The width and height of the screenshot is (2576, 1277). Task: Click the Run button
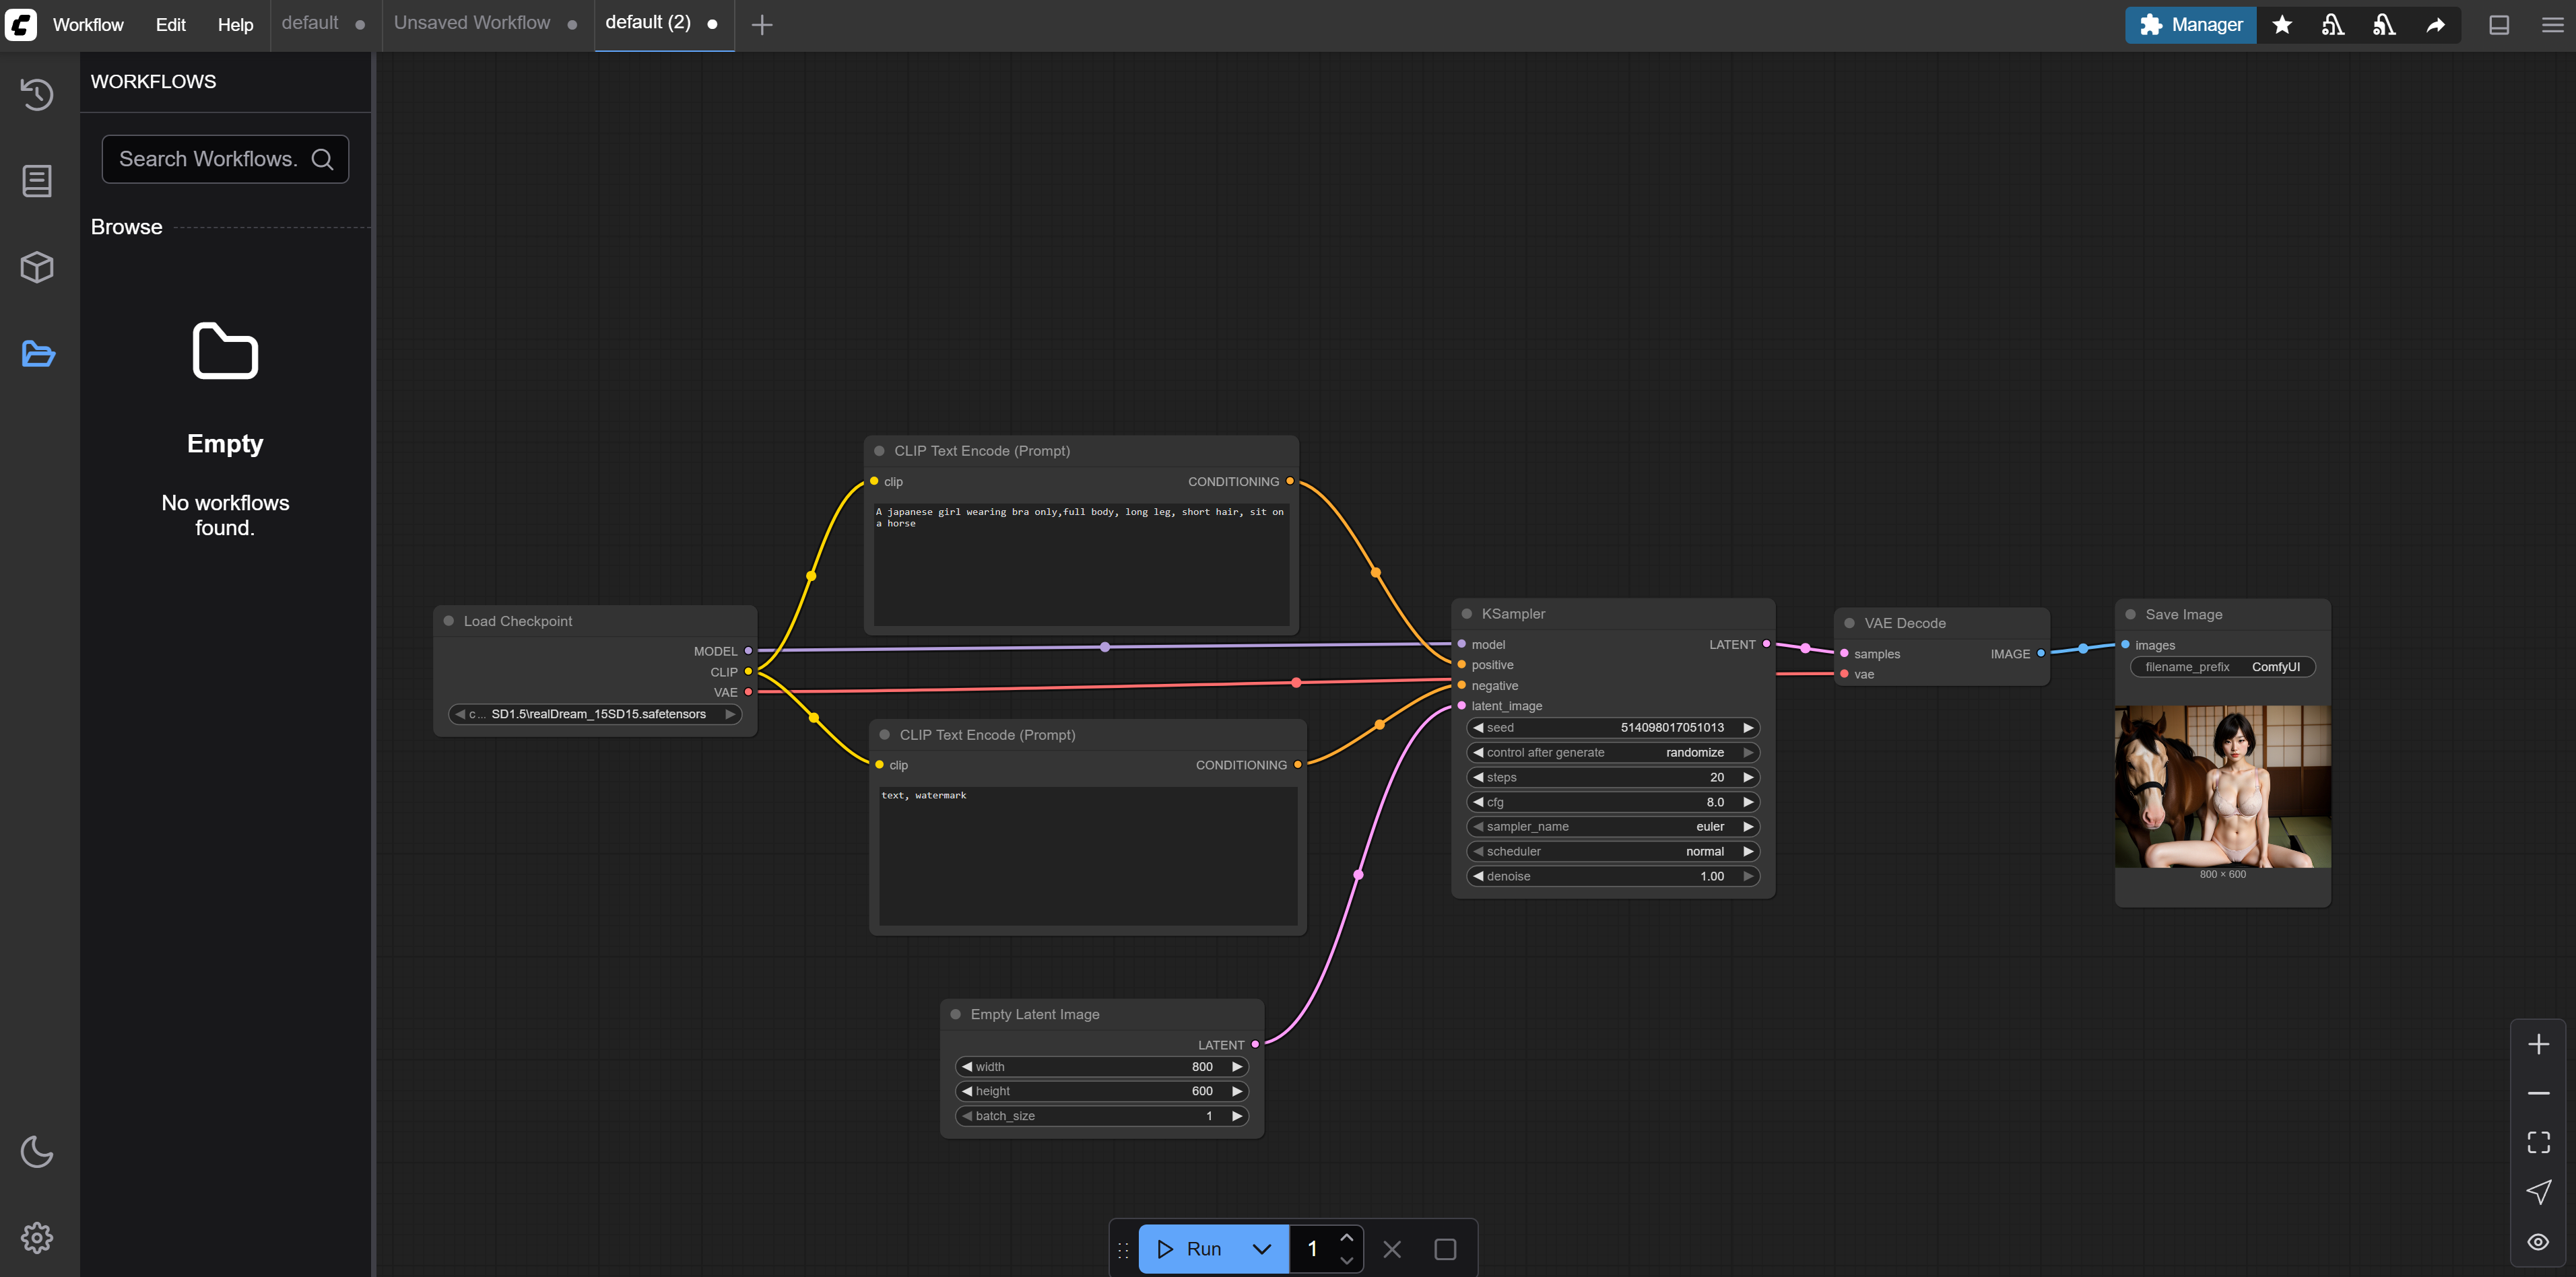(1190, 1249)
